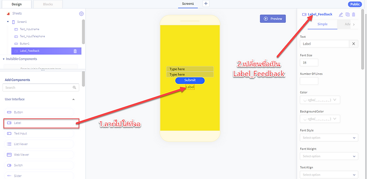Open the Text Align dropdown
Screen dimensions: 367x179
coord(329,175)
